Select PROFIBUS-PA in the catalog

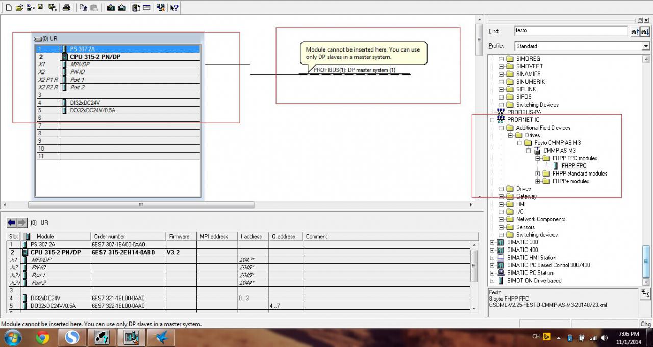[x=524, y=112]
